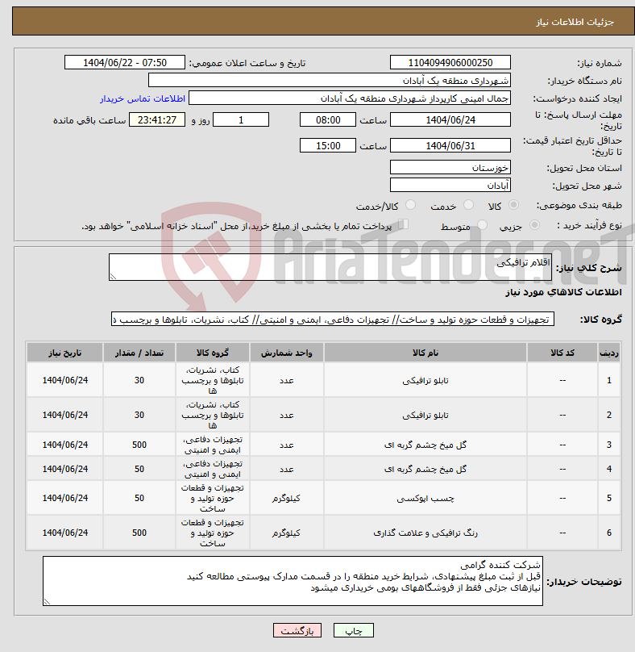
Task: Click کیلوگرم unit in row 6
Action: tap(287, 533)
